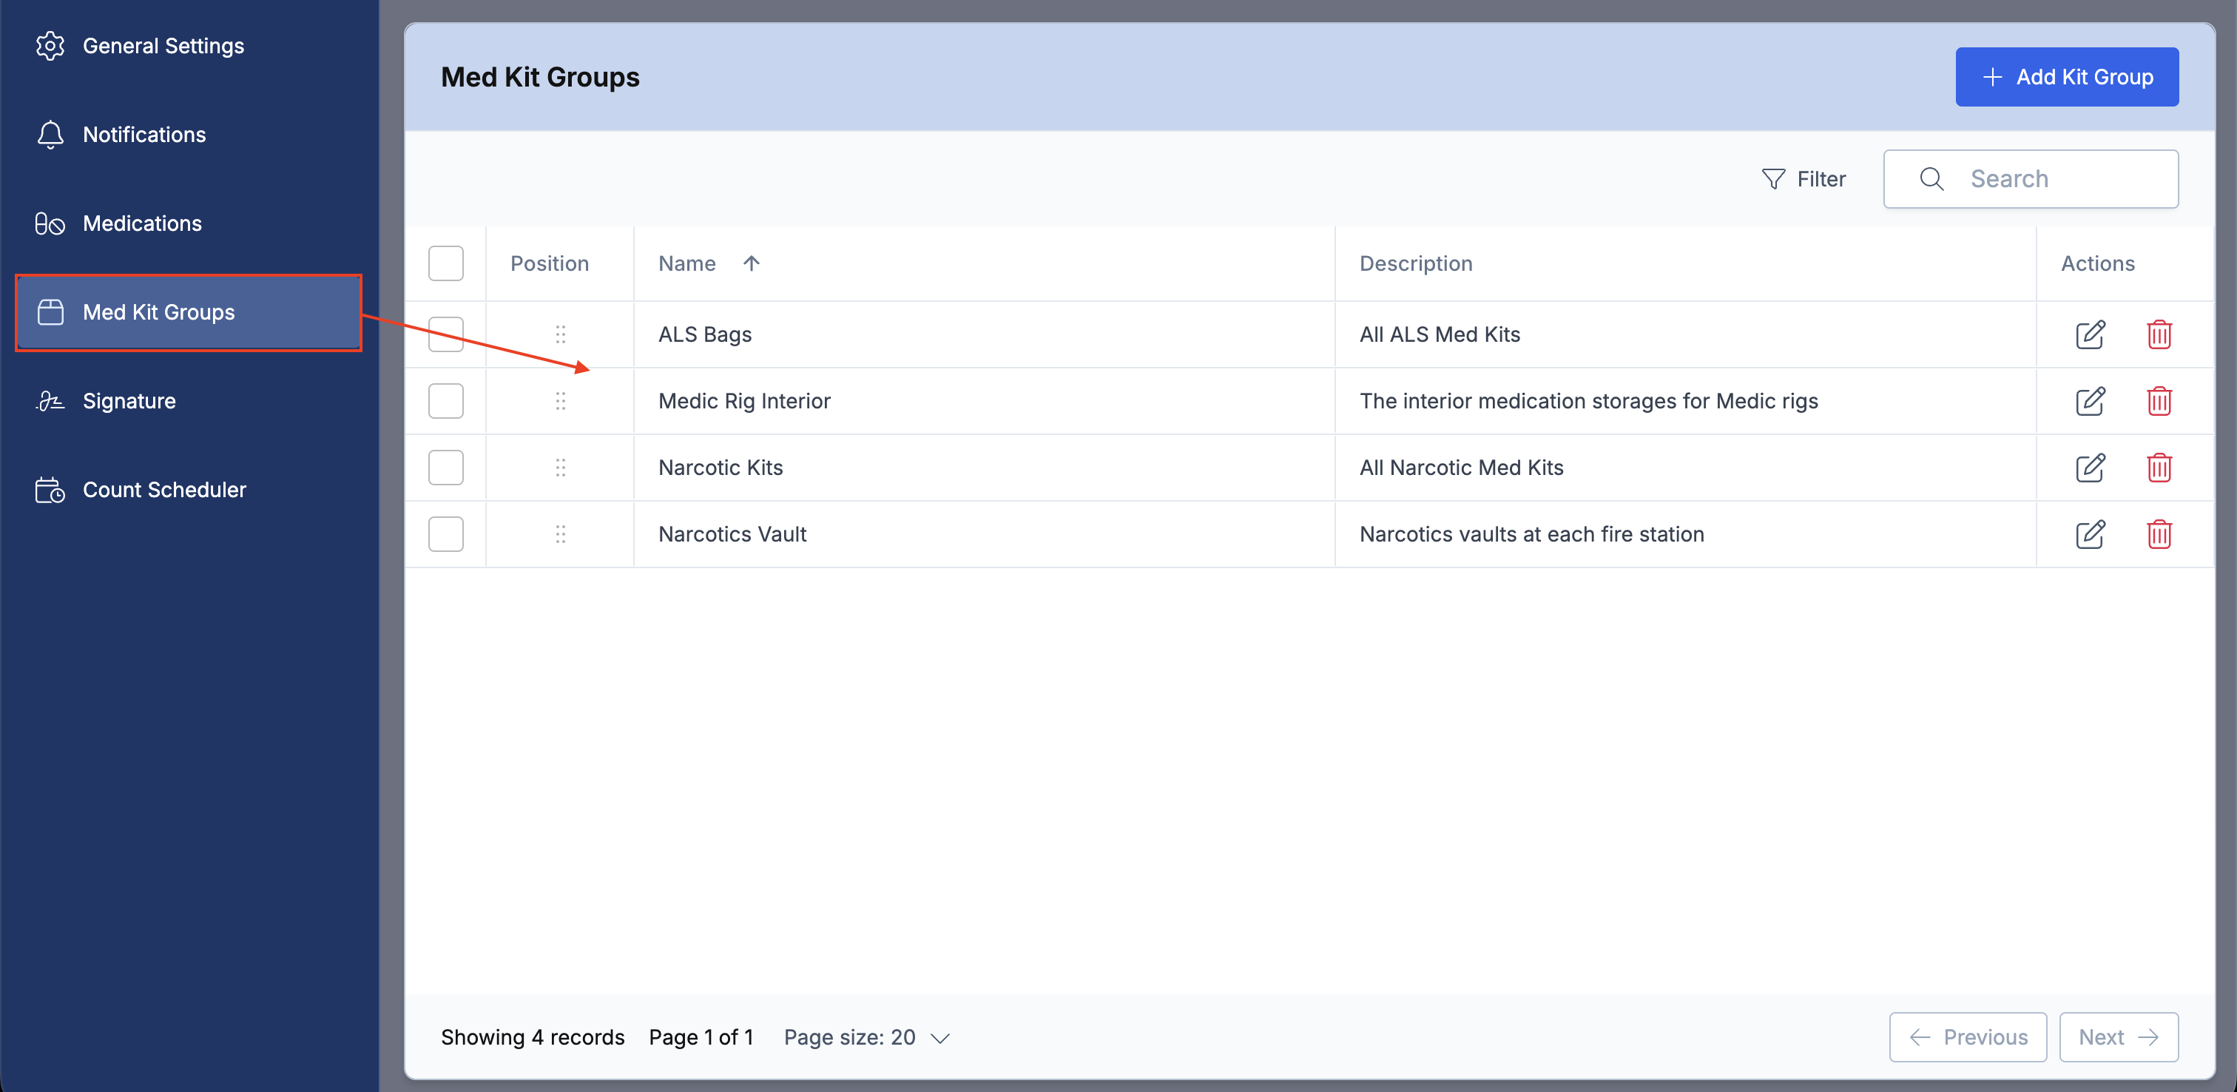
Task: Click the drag handle for ALS Bags
Action: [560, 334]
